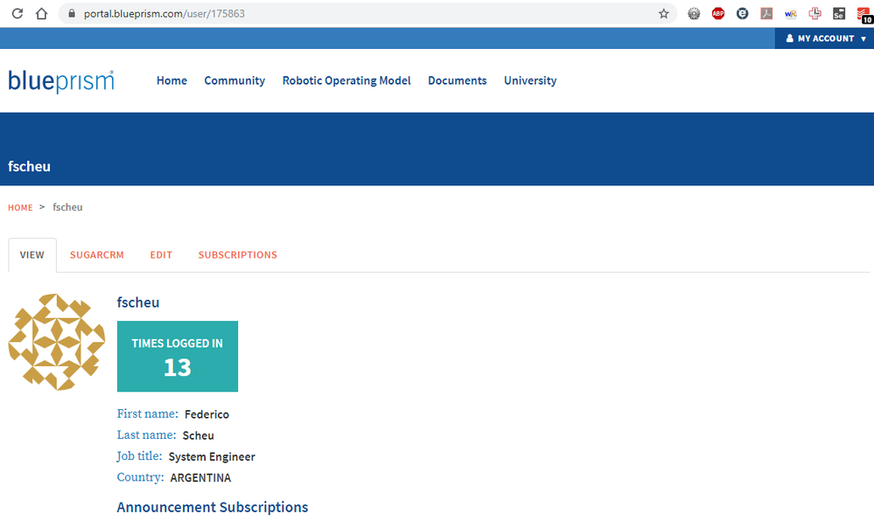This screenshot has width=874, height=521.
Task: Switch to the Subscriptions tab
Action: tap(237, 255)
